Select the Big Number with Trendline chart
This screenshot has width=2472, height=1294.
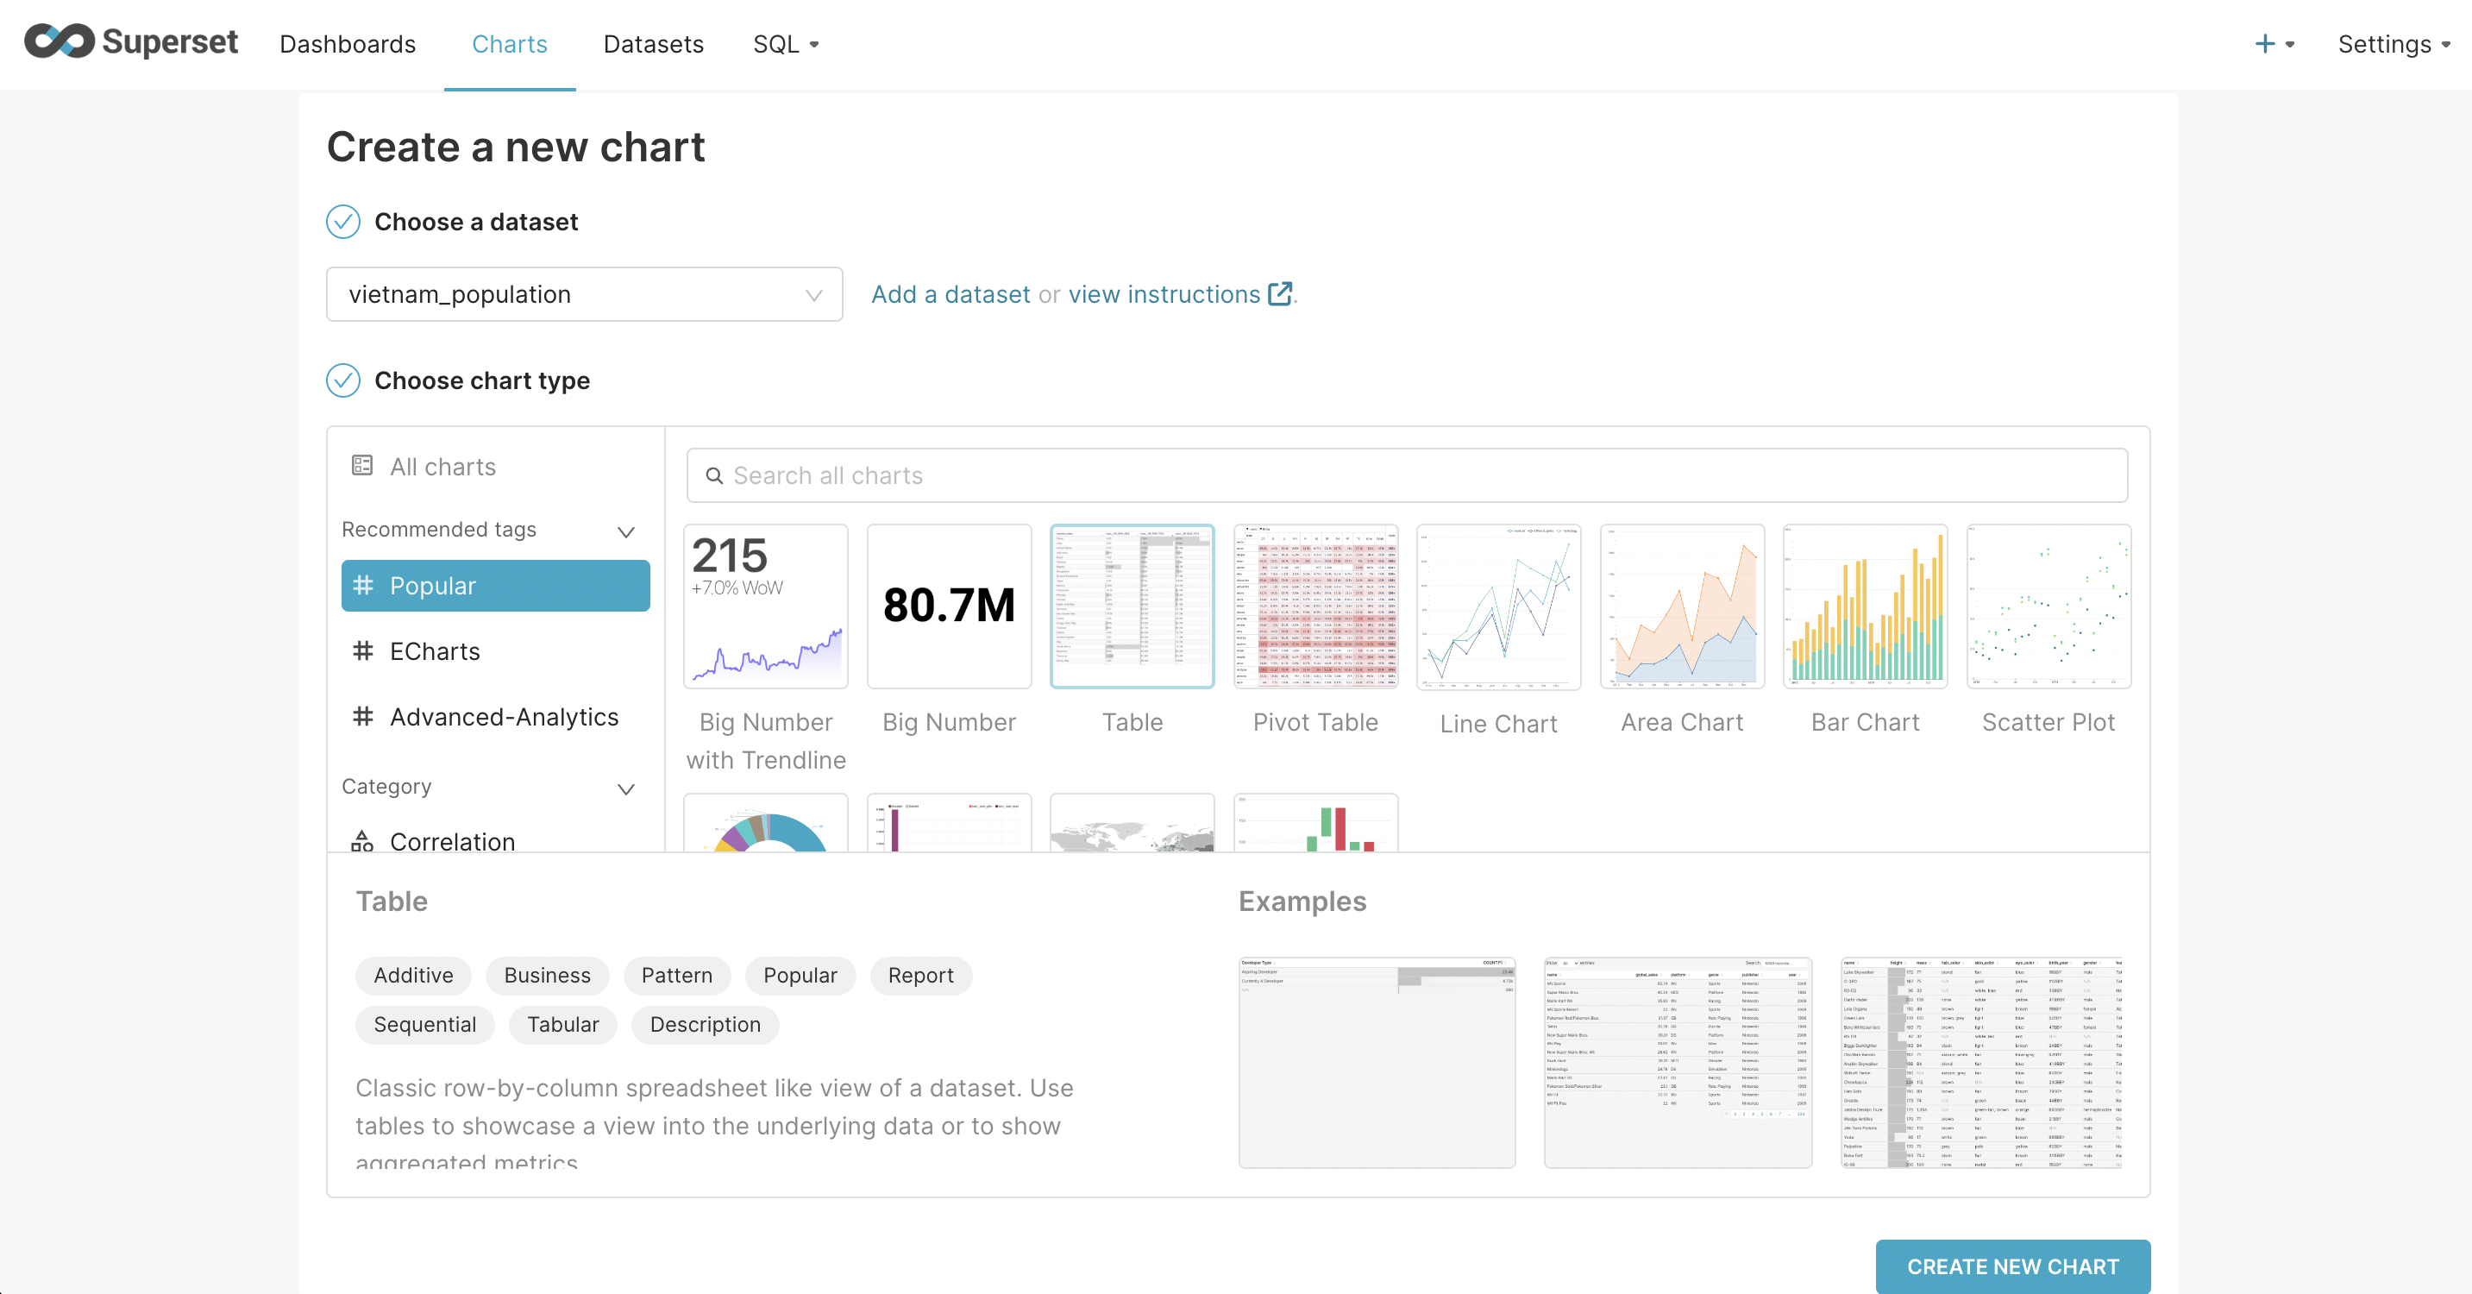(765, 606)
